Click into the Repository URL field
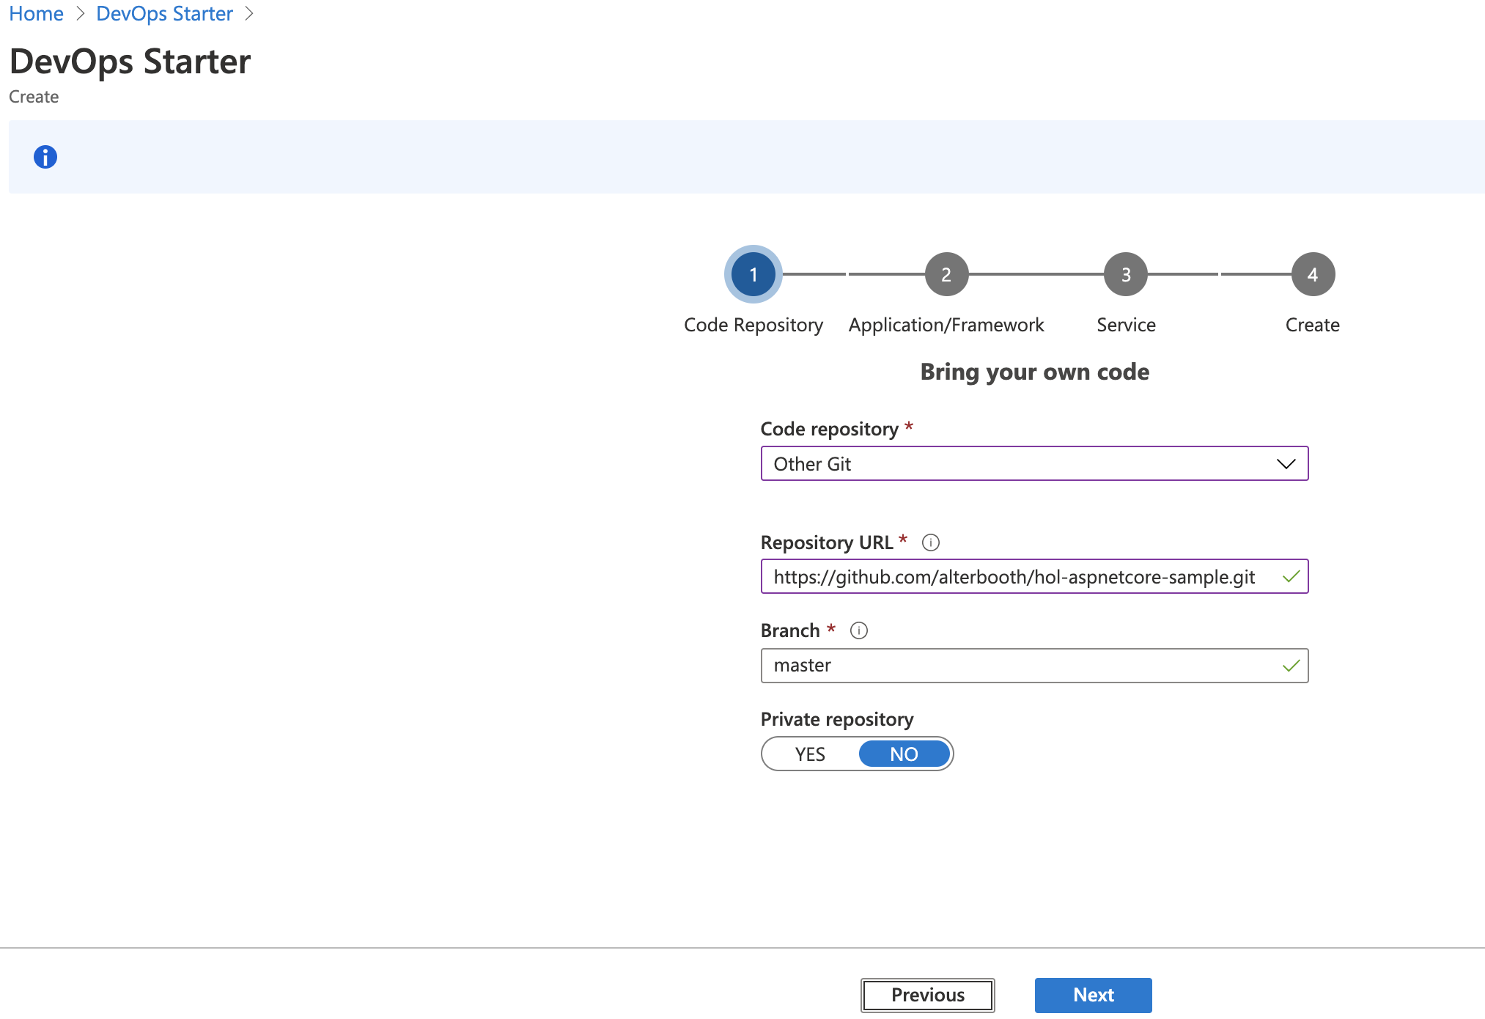 (1014, 577)
